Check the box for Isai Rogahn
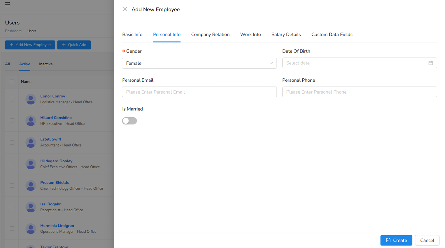 (12, 207)
